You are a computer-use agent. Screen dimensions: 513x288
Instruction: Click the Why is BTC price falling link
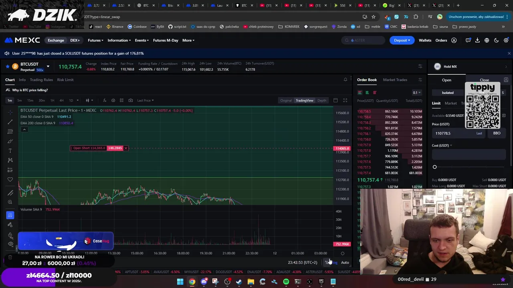coord(30,90)
